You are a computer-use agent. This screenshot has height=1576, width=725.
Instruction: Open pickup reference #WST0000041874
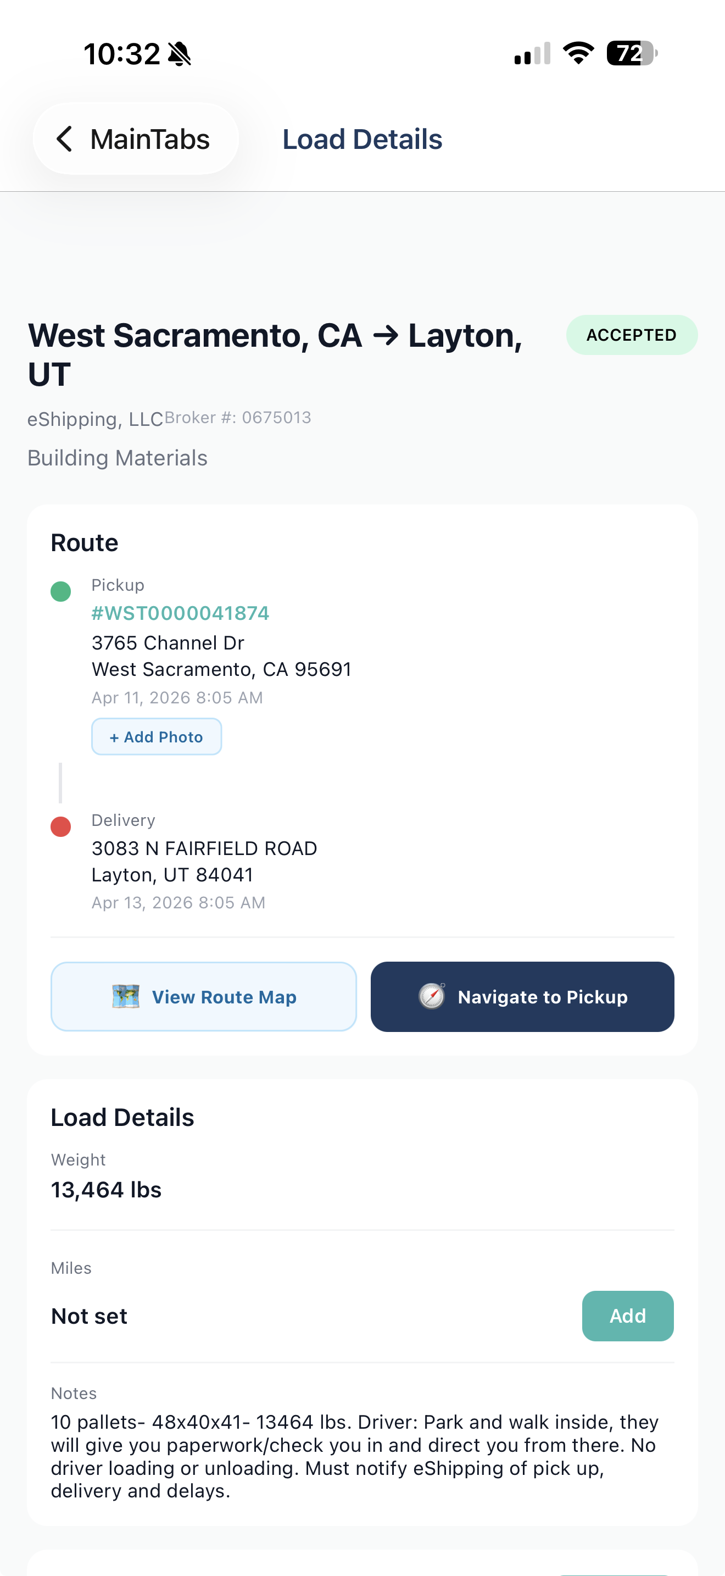click(x=180, y=612)
